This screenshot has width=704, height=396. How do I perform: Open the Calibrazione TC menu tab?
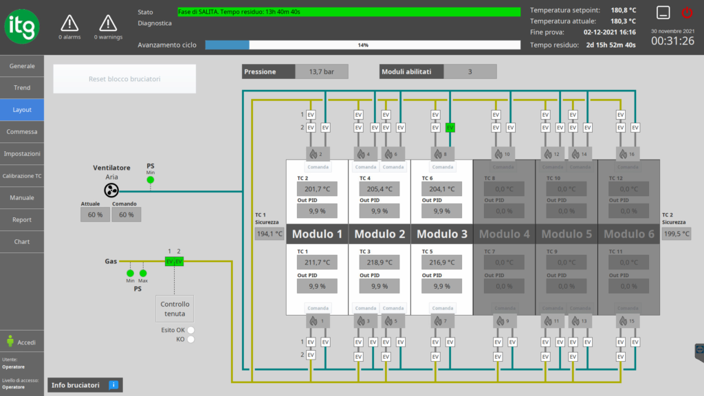(22, 176)
